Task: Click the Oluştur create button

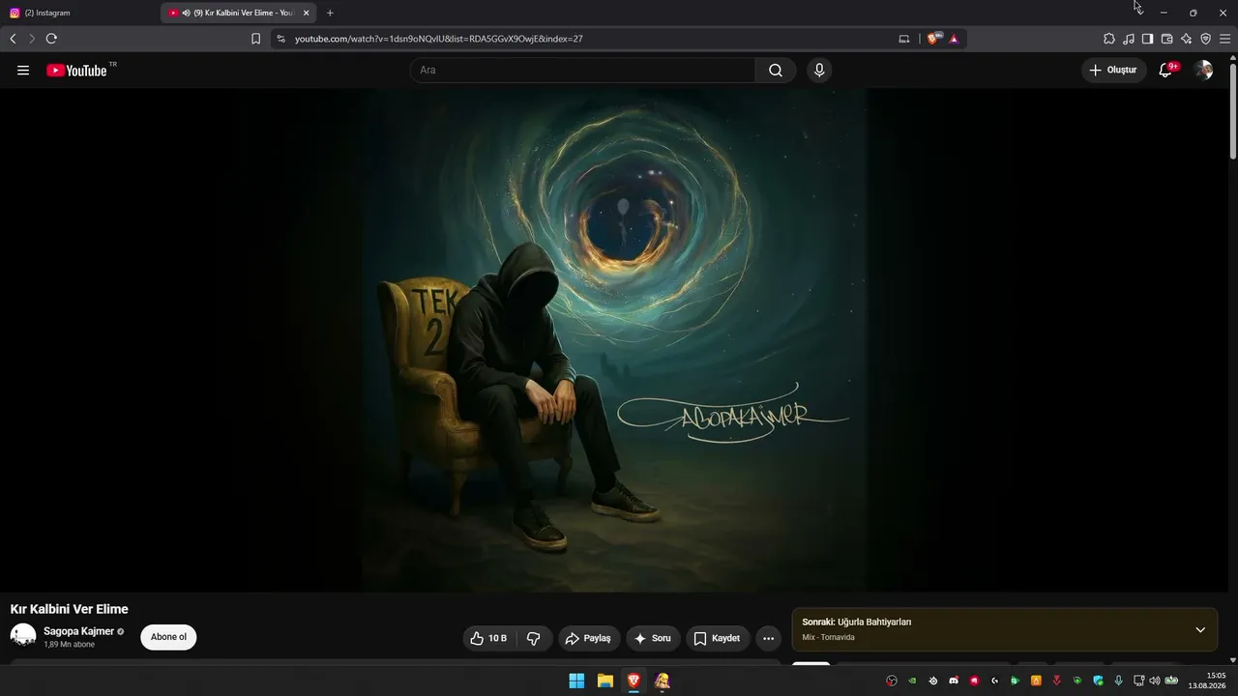Action: [1113, 71]
